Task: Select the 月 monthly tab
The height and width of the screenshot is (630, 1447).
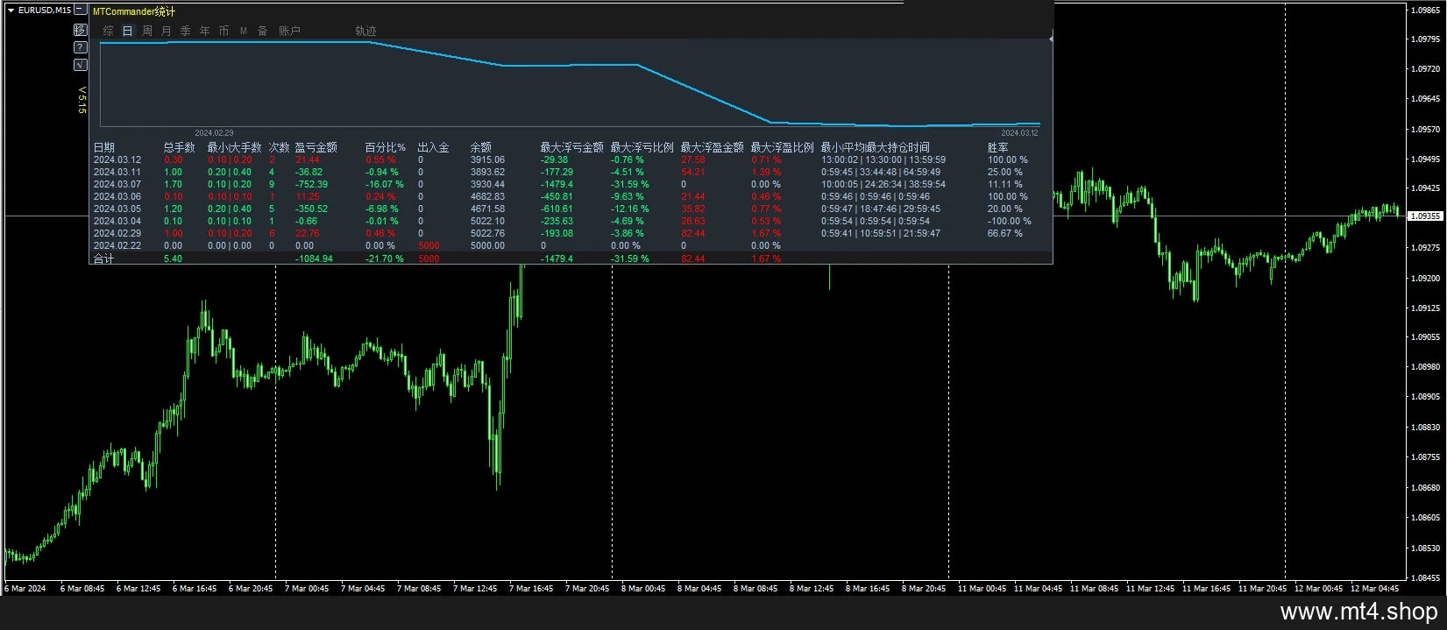Action: (167, 31)
